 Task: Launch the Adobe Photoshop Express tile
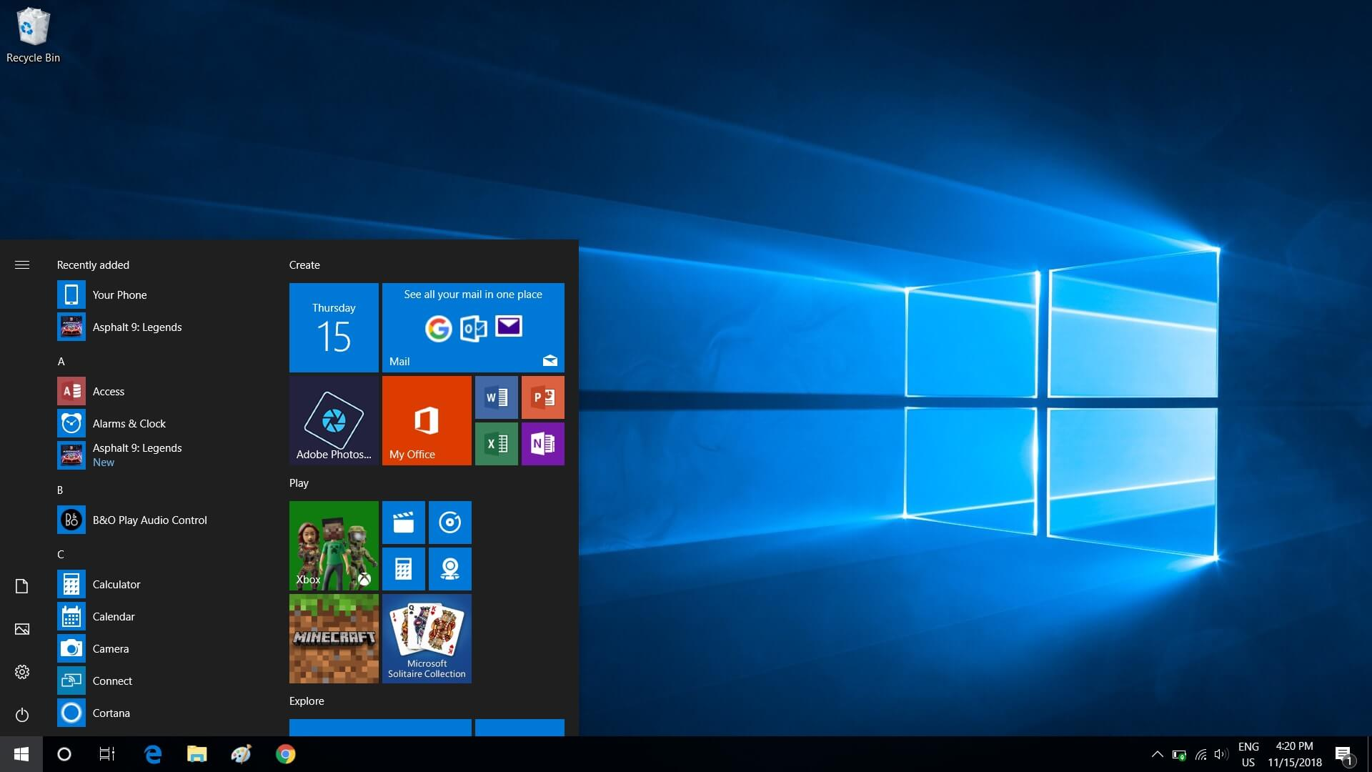[334, 420]
